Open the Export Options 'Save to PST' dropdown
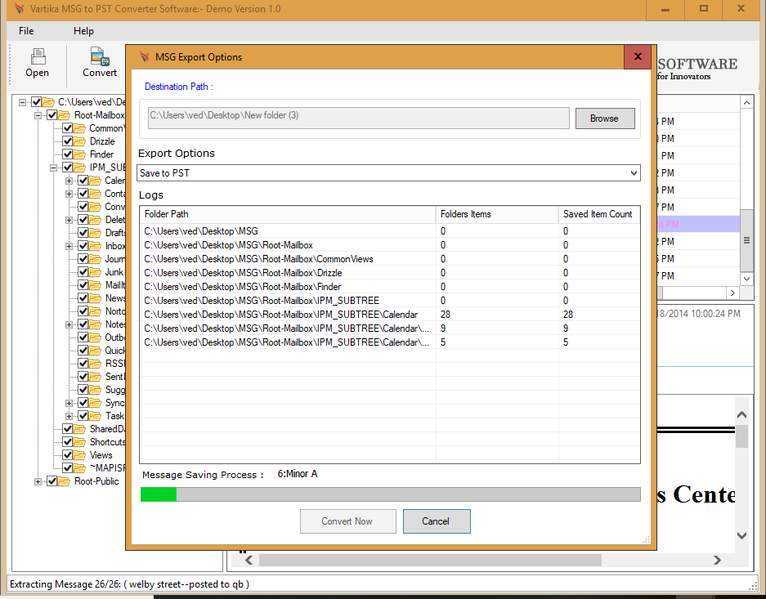The height and width of the screenshot is (599, 766). [x=634, y=173]
